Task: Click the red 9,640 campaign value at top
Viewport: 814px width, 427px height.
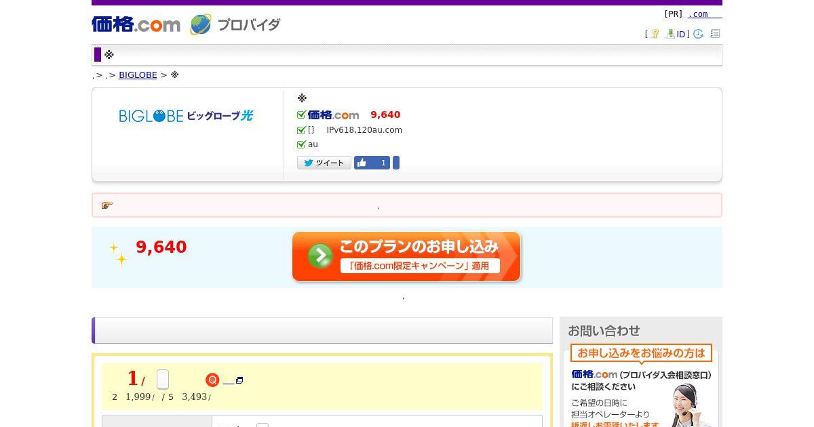Action: pyautogui.click(x=385, y=115)
